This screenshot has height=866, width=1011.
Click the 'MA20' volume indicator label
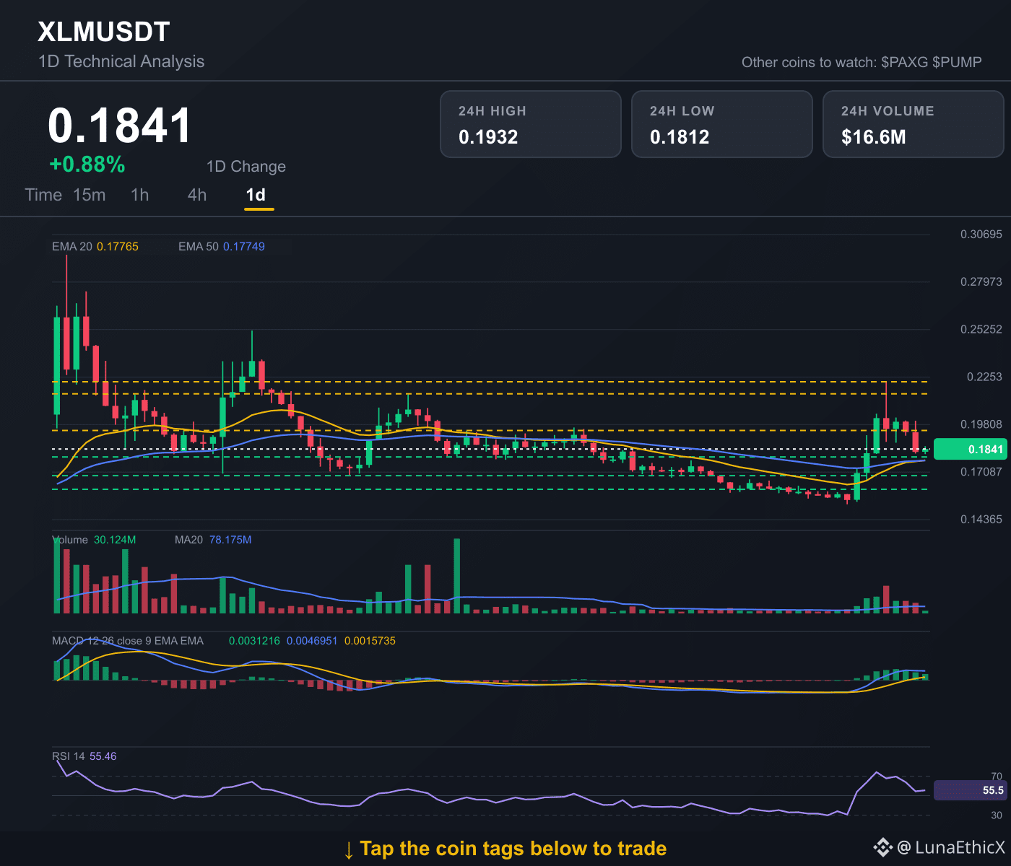tap(188, 540)
